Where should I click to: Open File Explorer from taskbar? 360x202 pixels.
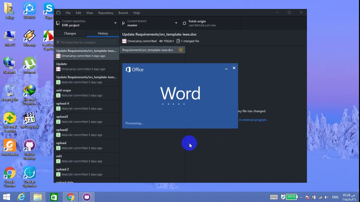38,197
